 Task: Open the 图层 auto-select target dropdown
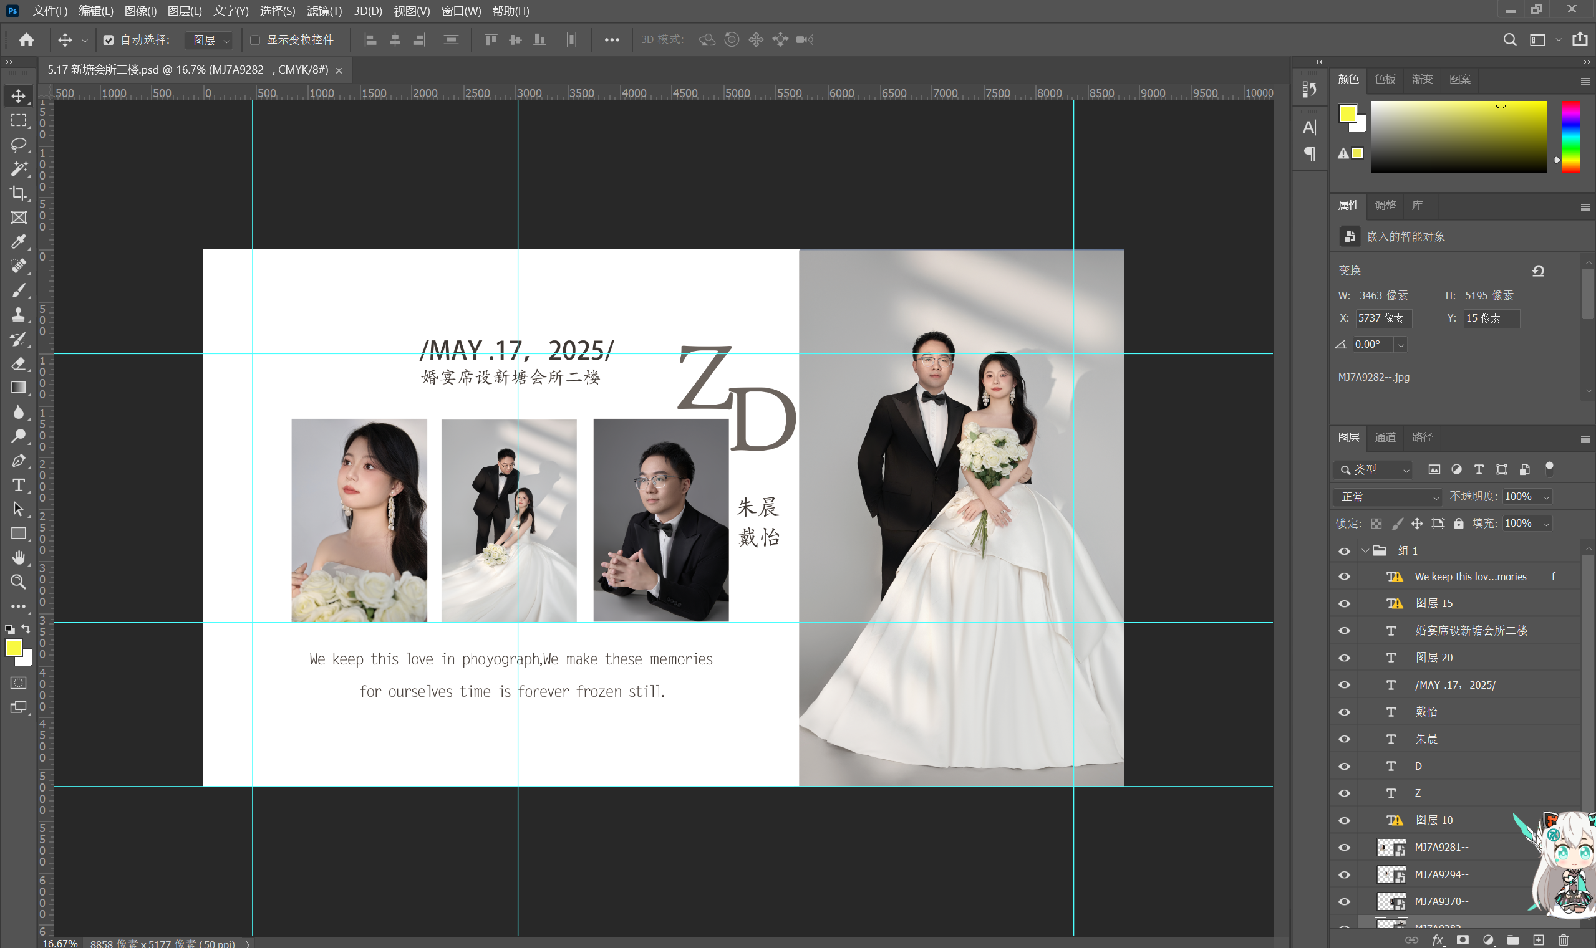pos(210,41)
